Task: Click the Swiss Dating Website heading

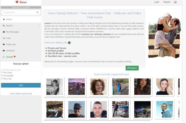Action: click(95, 15)
